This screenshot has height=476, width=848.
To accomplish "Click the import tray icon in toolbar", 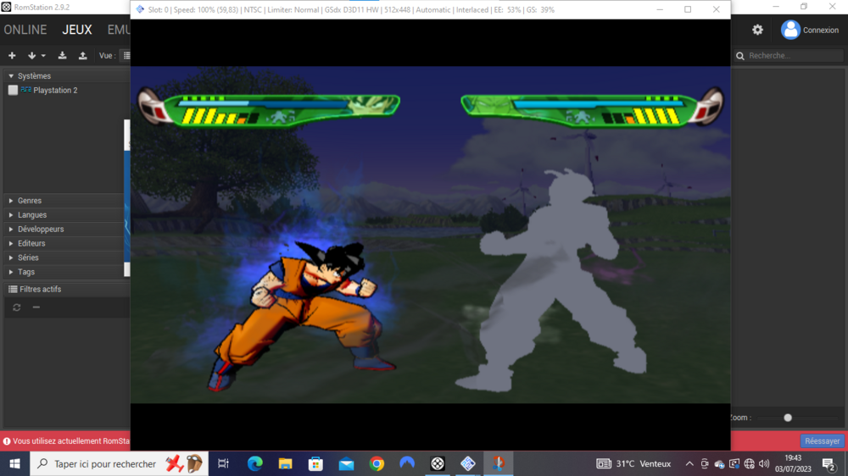I will pos(62,56).
